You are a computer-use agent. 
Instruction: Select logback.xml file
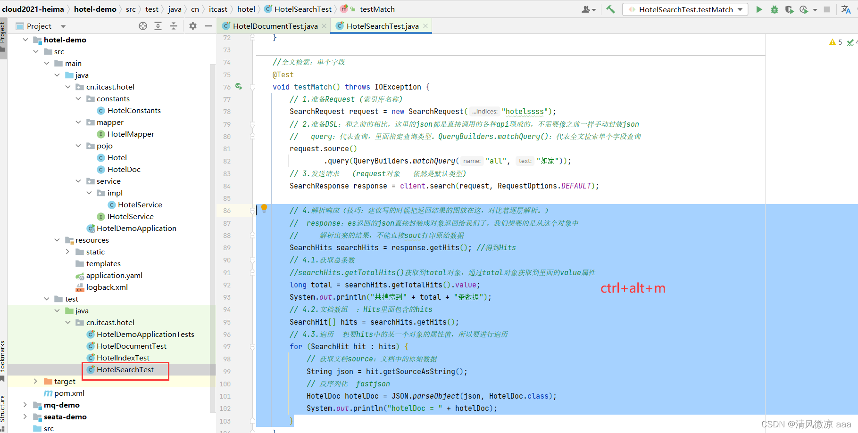(102, 287)
